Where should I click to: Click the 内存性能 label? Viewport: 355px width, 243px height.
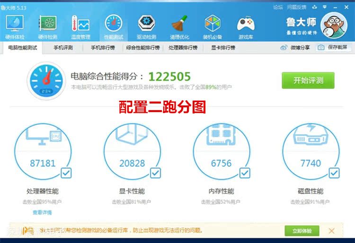[221, 191]
